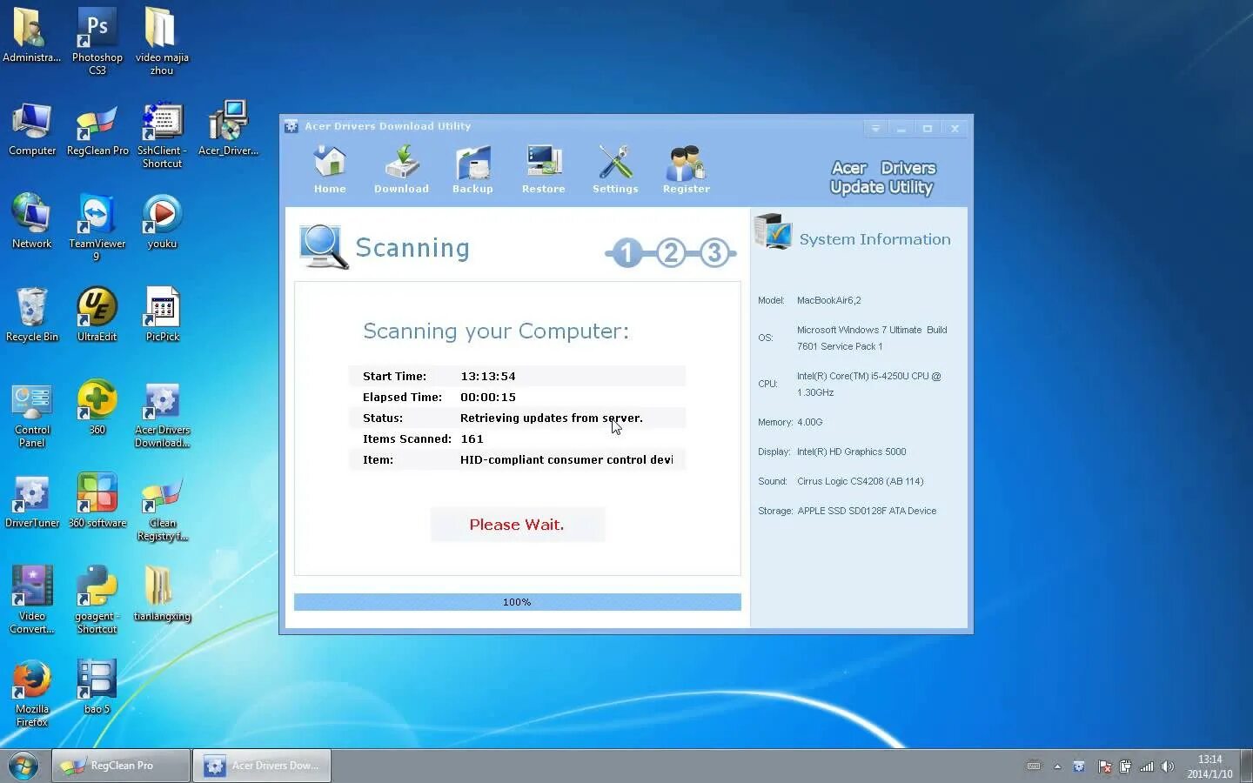Select the Photoshop CS3 shortcut
This screenshot has width=1253, height=783.
(x=97, y=41)
